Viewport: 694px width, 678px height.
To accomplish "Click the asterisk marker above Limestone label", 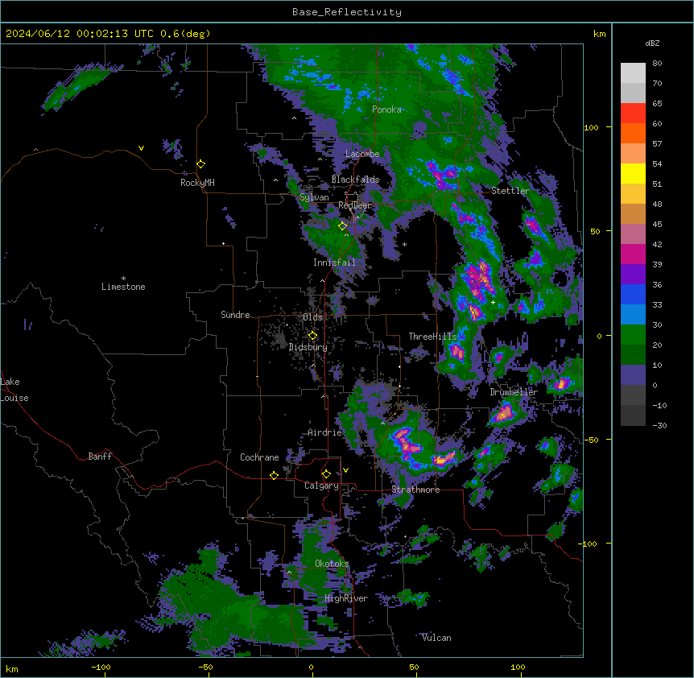I will point(123,279).
